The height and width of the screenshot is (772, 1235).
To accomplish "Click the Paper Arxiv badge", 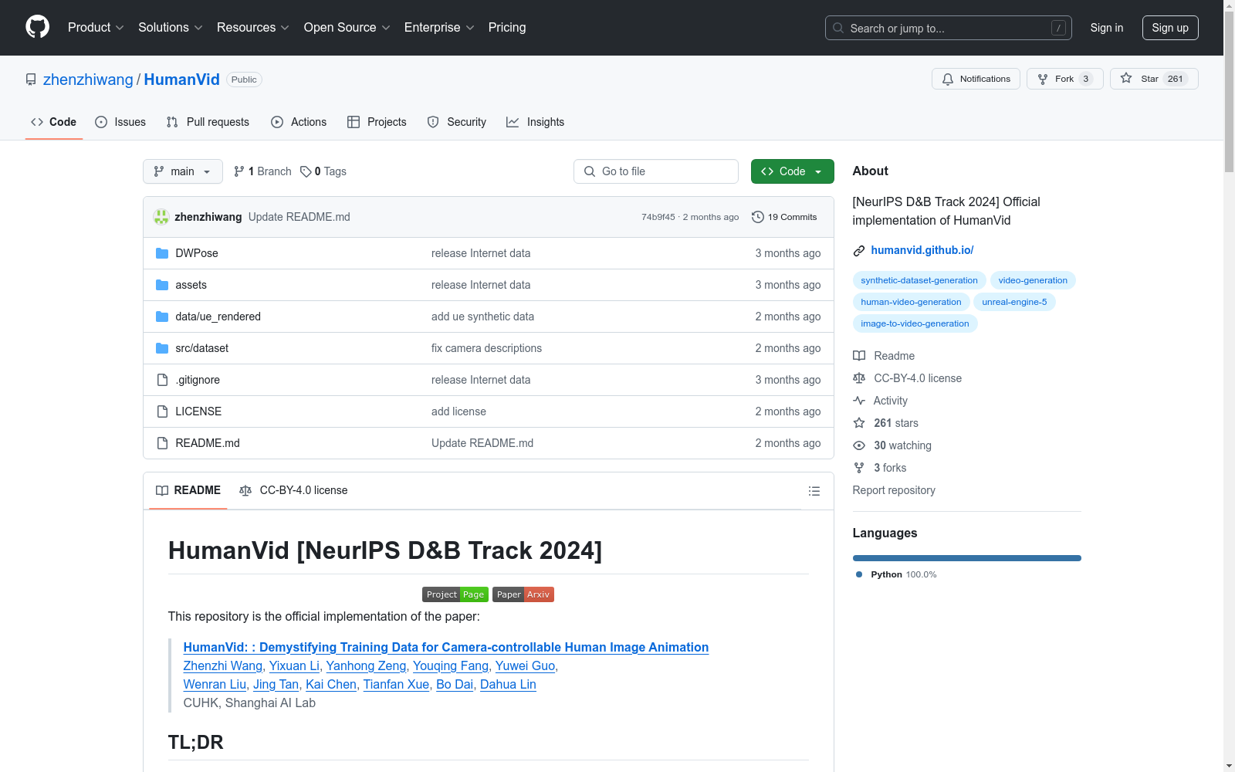I will (x=523, y=594).
